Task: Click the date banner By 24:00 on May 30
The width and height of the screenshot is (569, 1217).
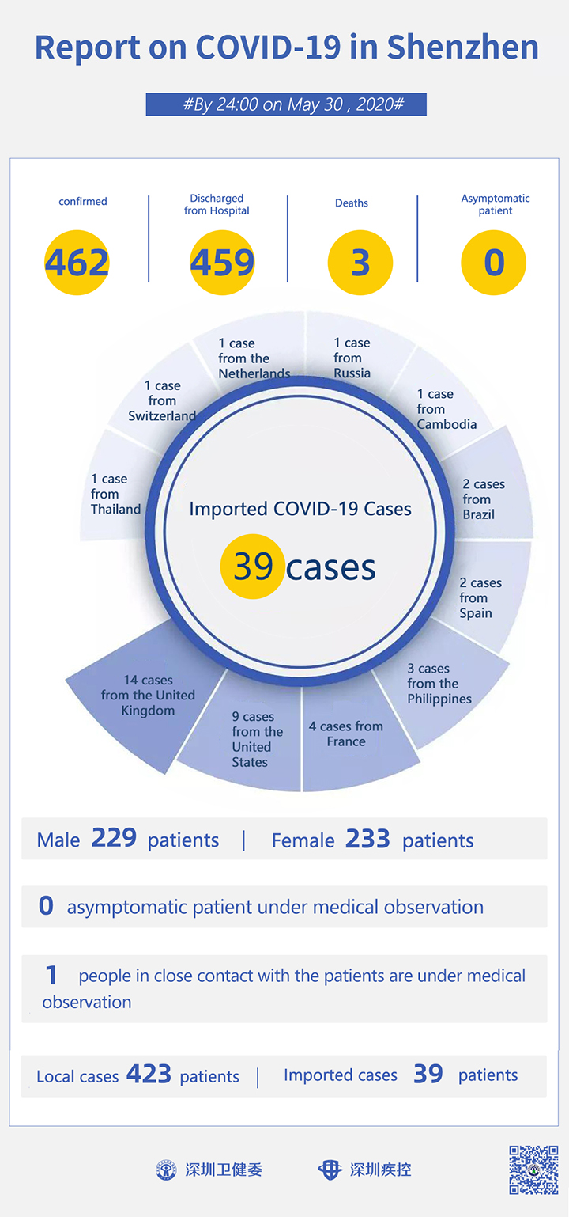Action: (286, 104)
